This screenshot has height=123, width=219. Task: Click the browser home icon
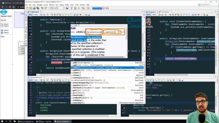coord(14,7)
